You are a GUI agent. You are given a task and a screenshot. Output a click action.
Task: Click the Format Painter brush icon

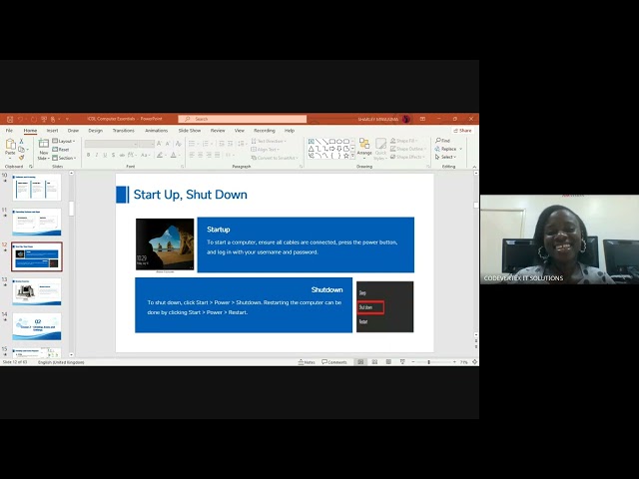21,158
